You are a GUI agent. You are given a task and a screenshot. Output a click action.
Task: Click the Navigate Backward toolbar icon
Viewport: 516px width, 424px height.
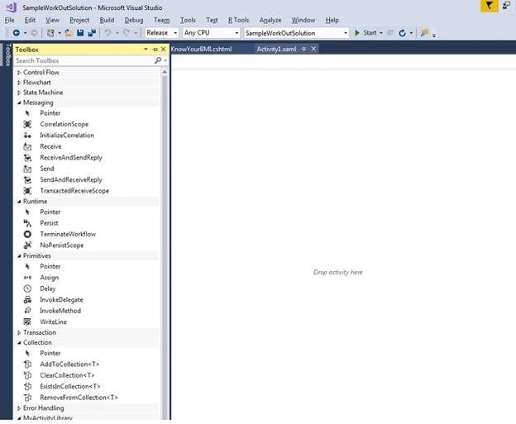17,32
